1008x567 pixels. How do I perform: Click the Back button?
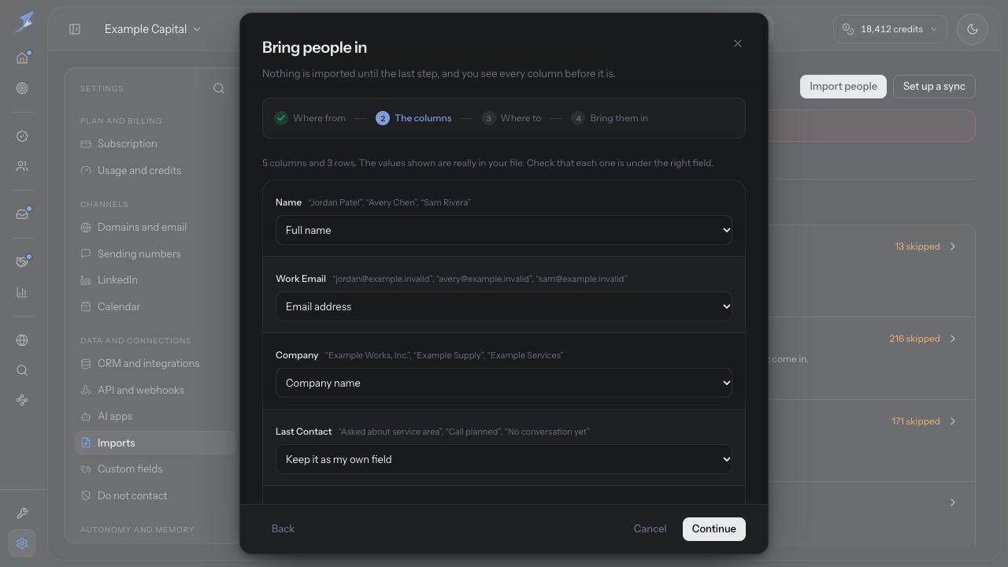click(283, 529)
